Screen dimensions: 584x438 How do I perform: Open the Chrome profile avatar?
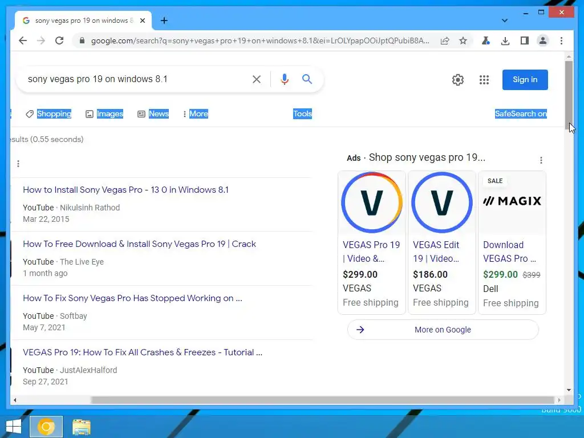543,40
